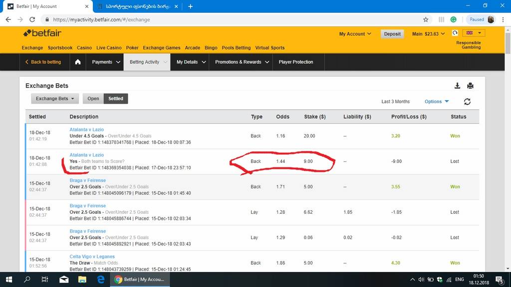The image size is (511, 287).
Task: Open the Casino section
Action: 84,47
